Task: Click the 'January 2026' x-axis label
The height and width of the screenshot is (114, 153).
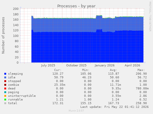Action: (x=105, y=65)
